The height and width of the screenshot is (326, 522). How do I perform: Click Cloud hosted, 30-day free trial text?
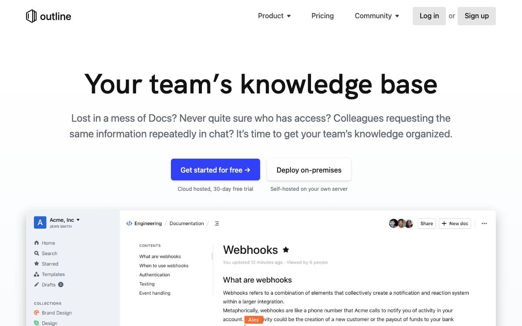click(x=215, y=189)
